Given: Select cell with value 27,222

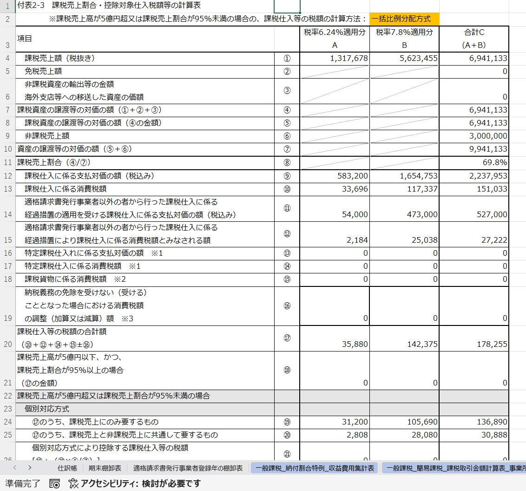Looking at the screenshot, I should coord(474,234).
